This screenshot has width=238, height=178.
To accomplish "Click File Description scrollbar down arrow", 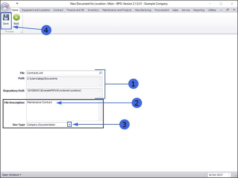I will 100,119.
